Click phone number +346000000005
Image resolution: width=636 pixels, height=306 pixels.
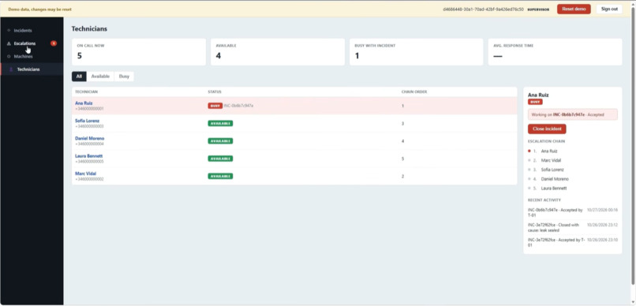pos(89,162)
